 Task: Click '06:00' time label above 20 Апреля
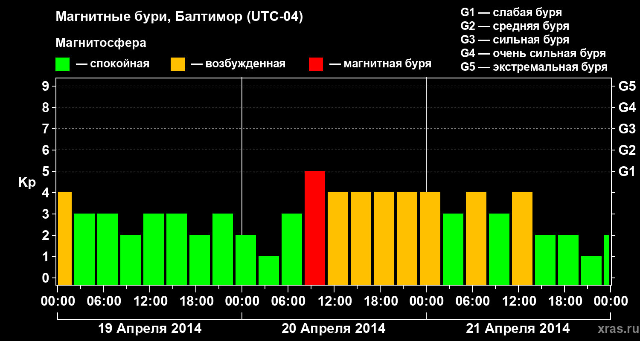tap(288, 301)
